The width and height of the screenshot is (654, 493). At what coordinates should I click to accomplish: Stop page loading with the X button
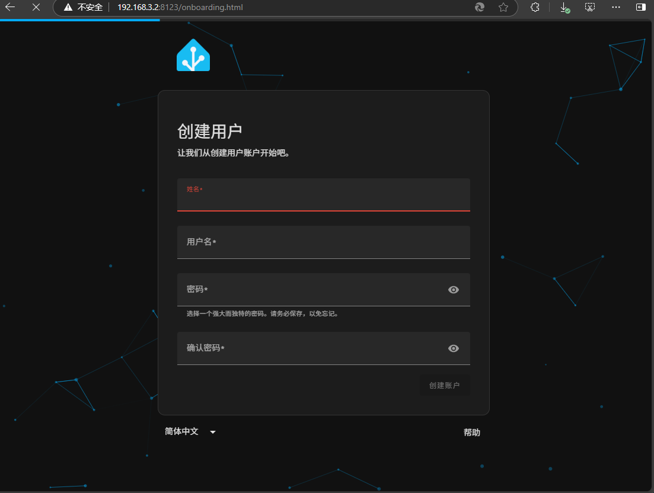[x=36, y=8]
